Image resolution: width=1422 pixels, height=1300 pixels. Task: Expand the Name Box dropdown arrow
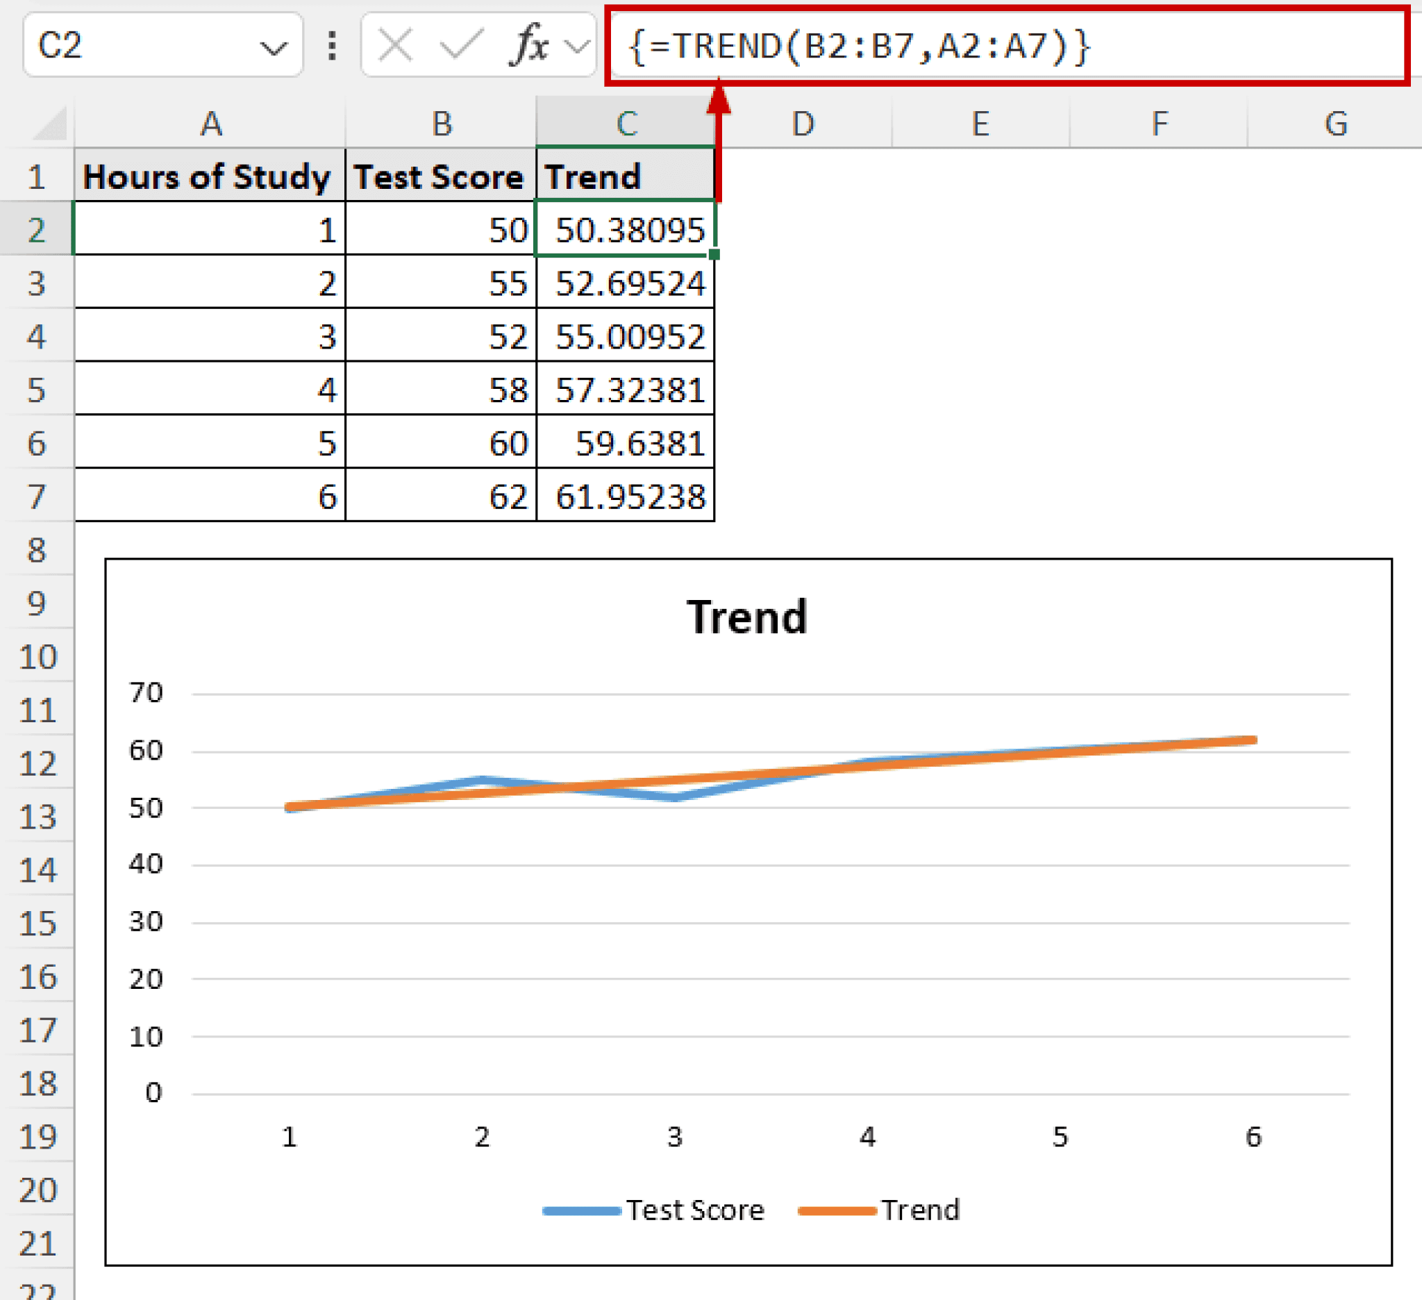(274, 48)
